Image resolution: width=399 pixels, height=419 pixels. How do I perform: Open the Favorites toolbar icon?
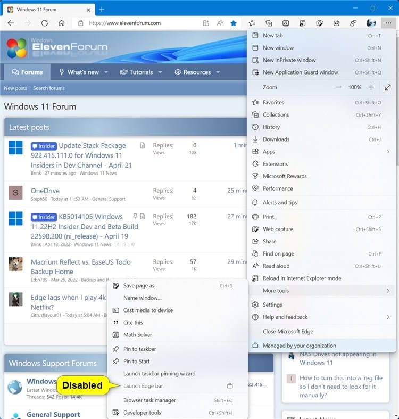tap(252, 23)
